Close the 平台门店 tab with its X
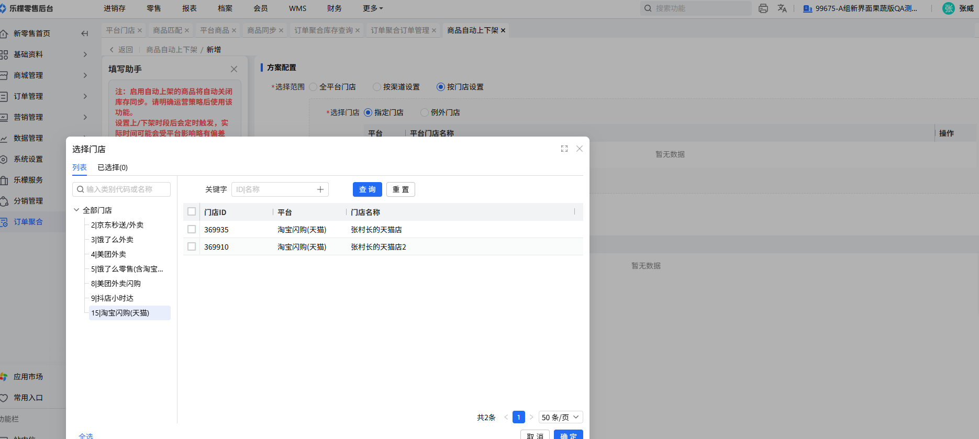979x439 pixels. pyautogui.click(x=140, y=30)
